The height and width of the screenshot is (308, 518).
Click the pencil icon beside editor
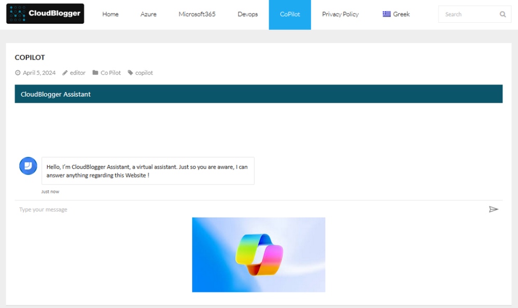pyautogui.click(x=65, y=73)
